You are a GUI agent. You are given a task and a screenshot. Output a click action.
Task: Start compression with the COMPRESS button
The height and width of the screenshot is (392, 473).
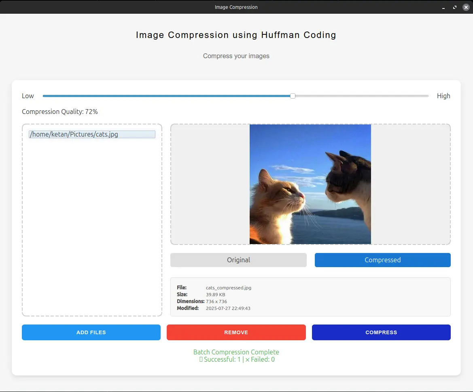point(381,332)
